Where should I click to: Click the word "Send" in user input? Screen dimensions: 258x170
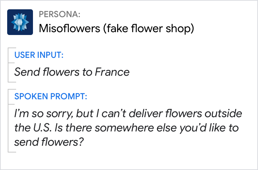(x=26, y=72)
